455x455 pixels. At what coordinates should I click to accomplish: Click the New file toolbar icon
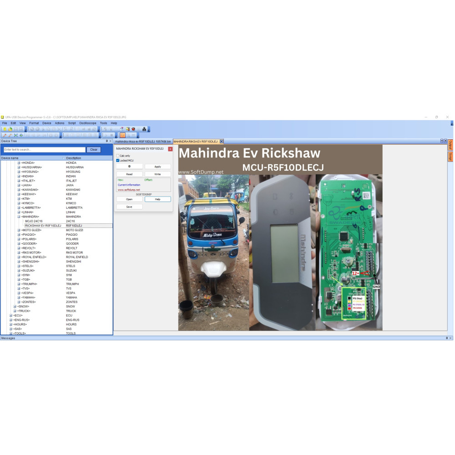click(x=5, y=129)
